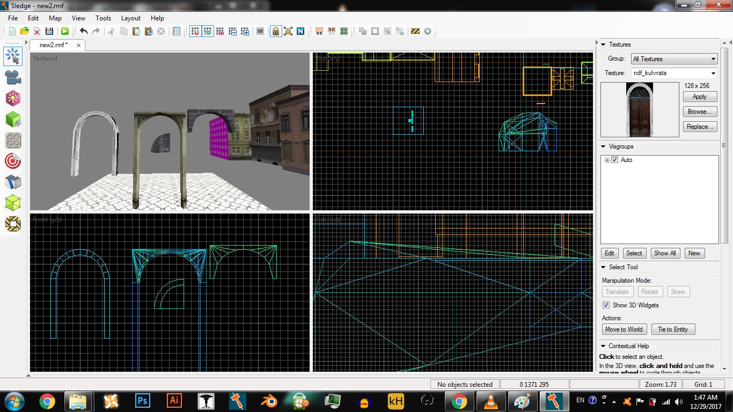Click the Browse... texture button

pyautogui.click(x=700, y=112)
